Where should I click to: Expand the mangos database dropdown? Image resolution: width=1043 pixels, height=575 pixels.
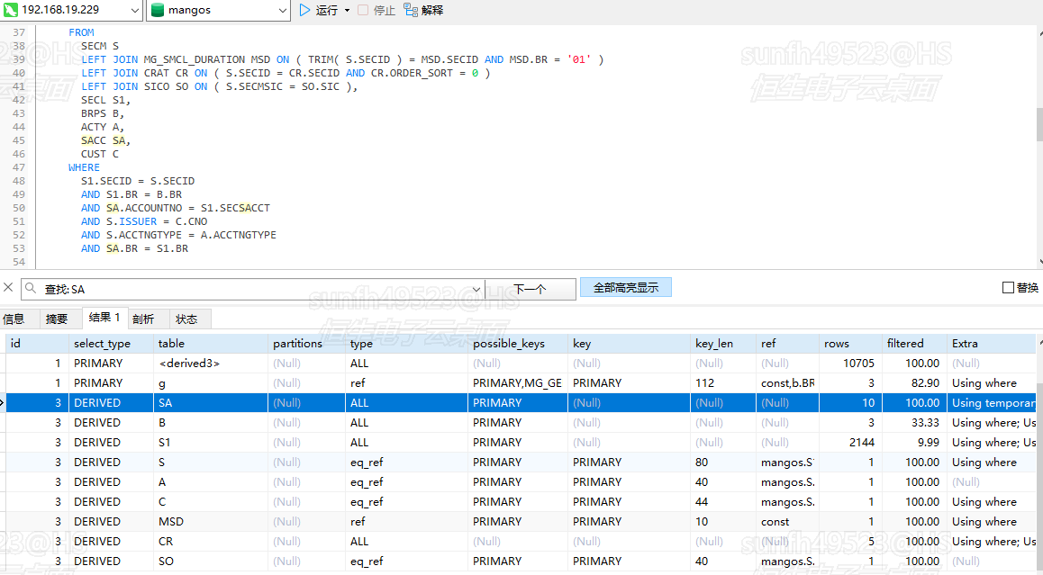280,11
